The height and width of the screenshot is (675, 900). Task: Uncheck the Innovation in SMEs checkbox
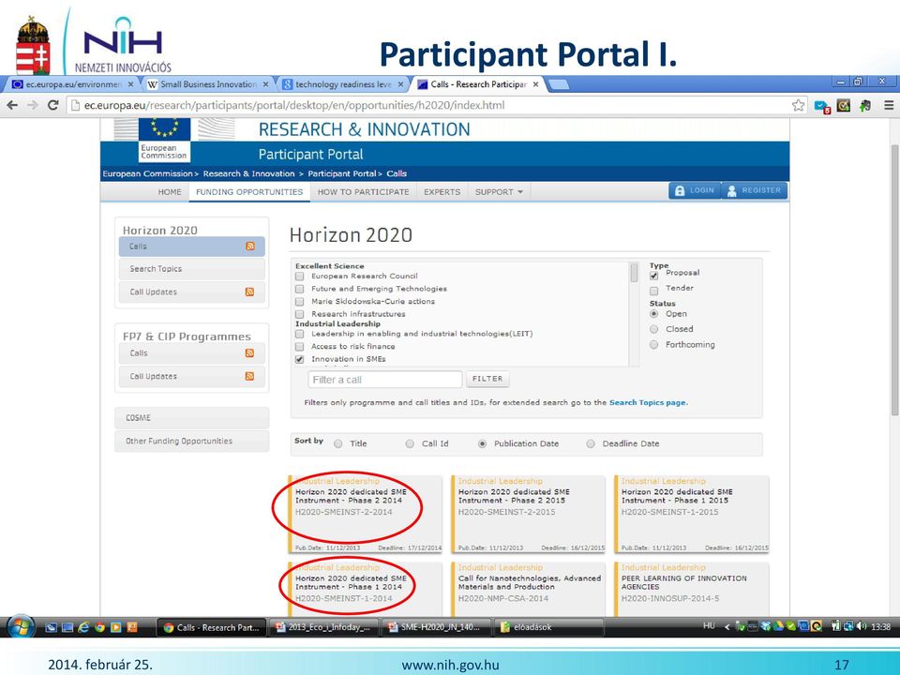[x=300, y=359]
